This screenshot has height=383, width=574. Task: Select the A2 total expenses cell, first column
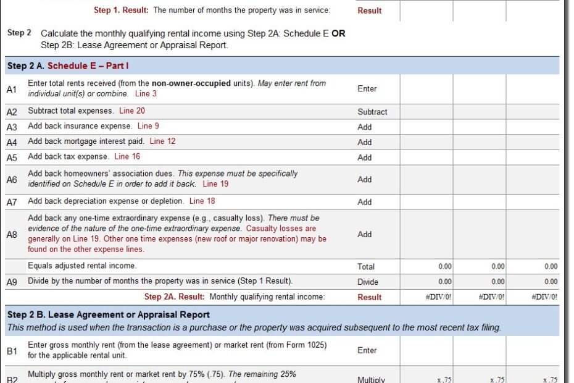426,112
